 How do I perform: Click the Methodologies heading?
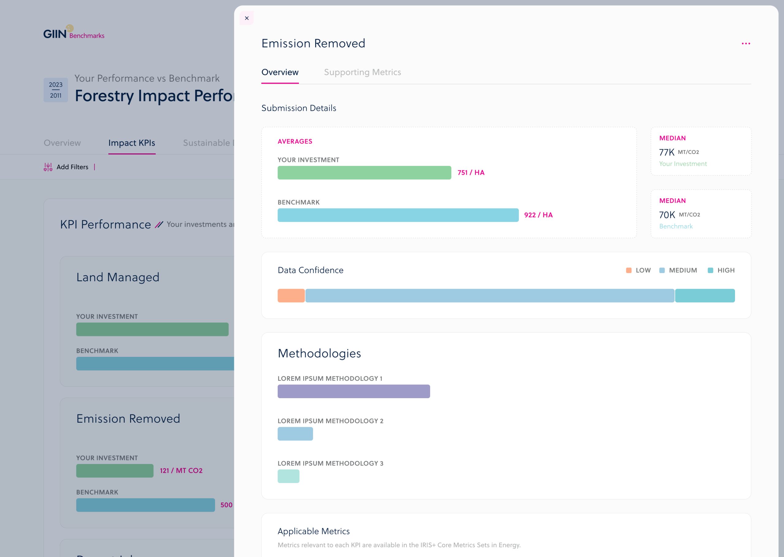[x=319, y=353]
